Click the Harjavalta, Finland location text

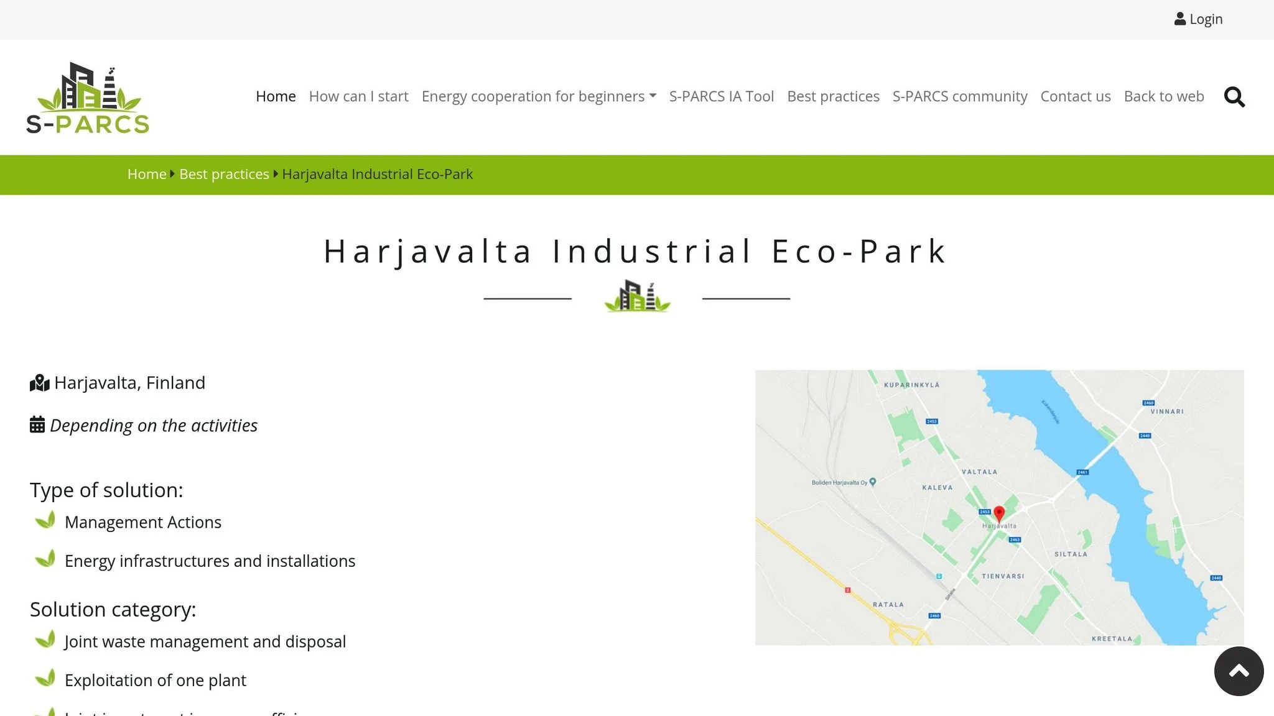[x=129, y=383]
